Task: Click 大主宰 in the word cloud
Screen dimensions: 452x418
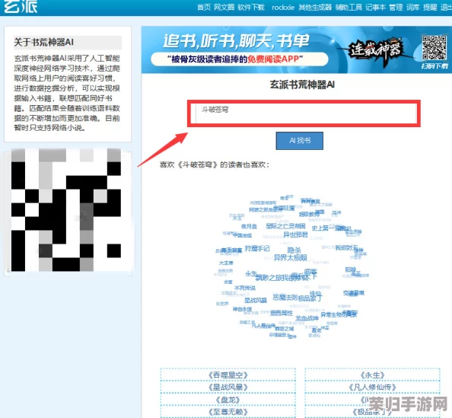Action: (226, 263)
